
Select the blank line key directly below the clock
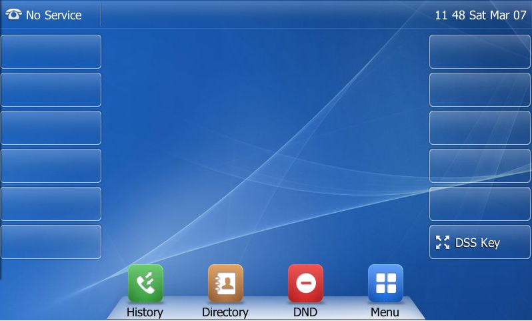click(480, 51)
